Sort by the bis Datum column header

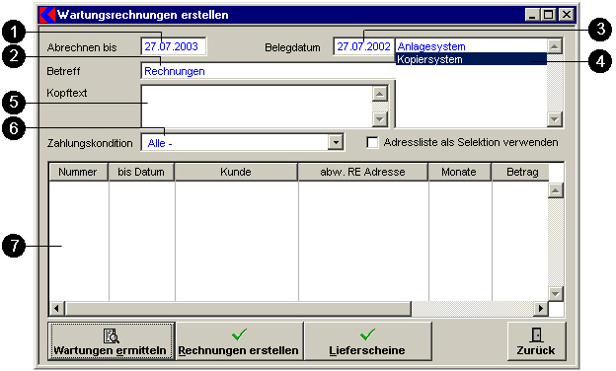click(141, 172)
